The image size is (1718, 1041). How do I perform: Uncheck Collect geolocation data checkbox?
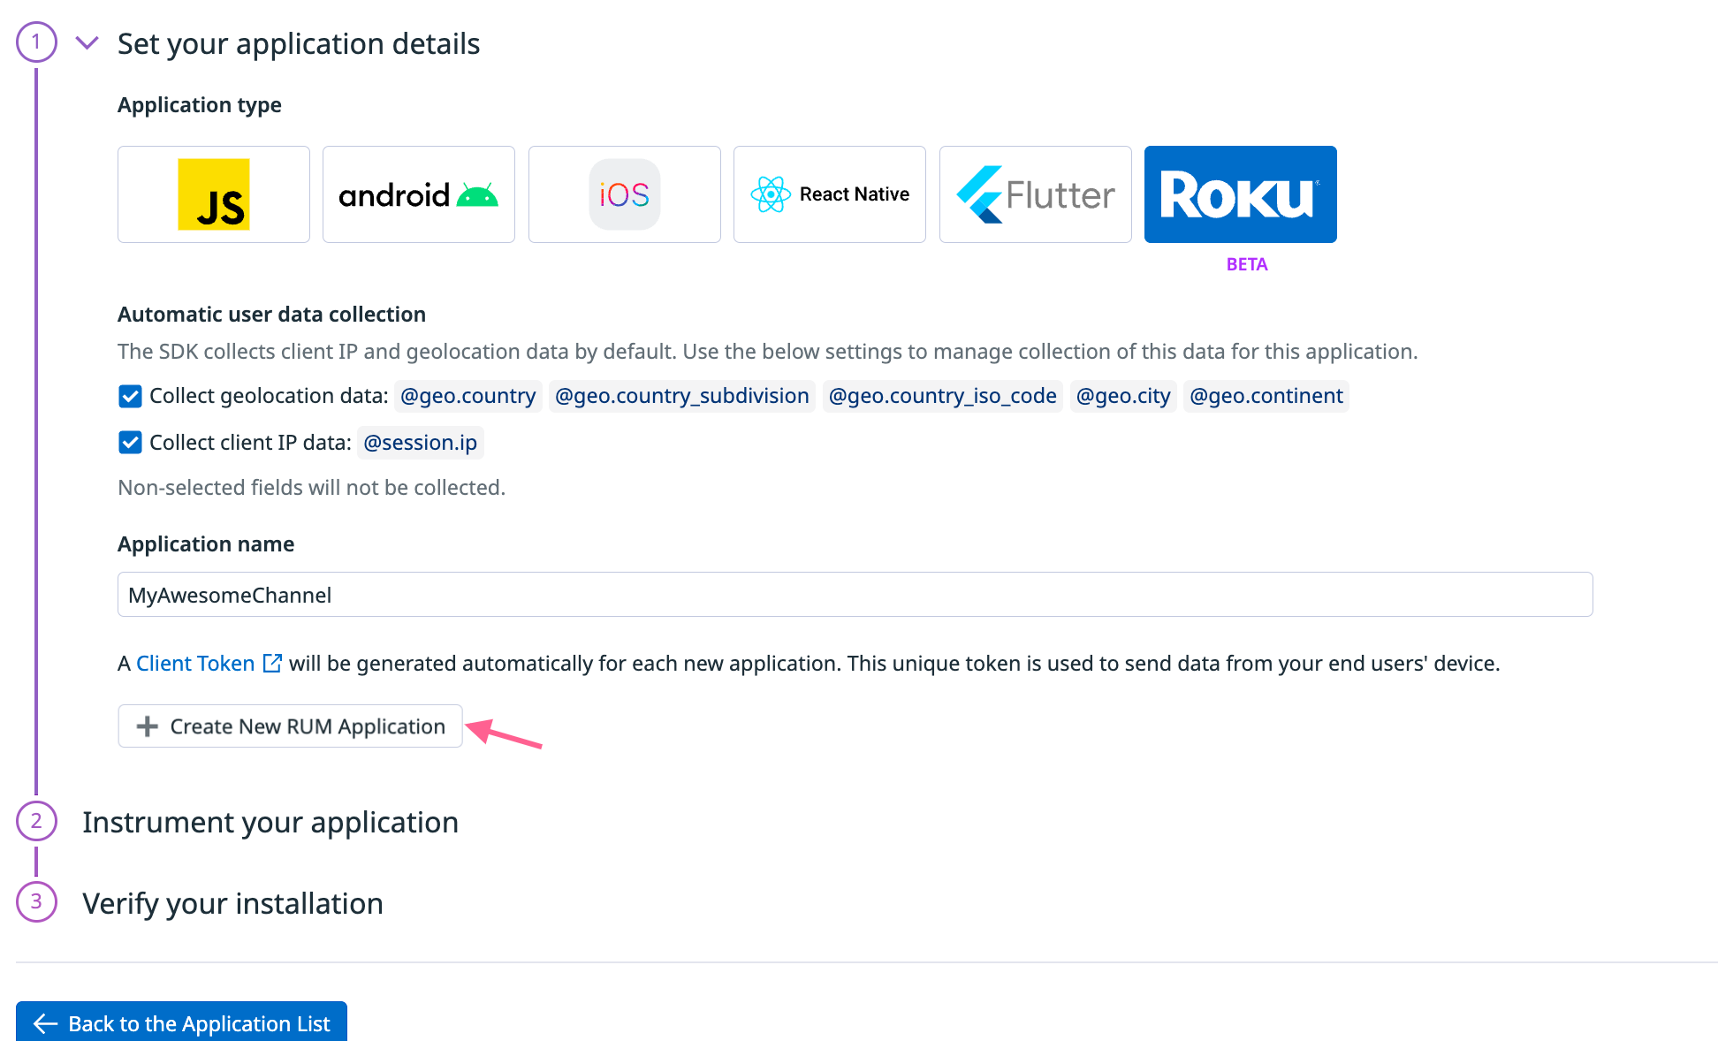(130, 396)
